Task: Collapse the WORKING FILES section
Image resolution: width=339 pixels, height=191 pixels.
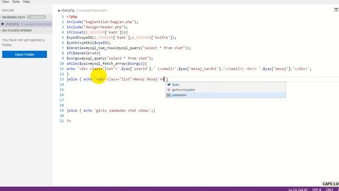Action: (14, 17)
